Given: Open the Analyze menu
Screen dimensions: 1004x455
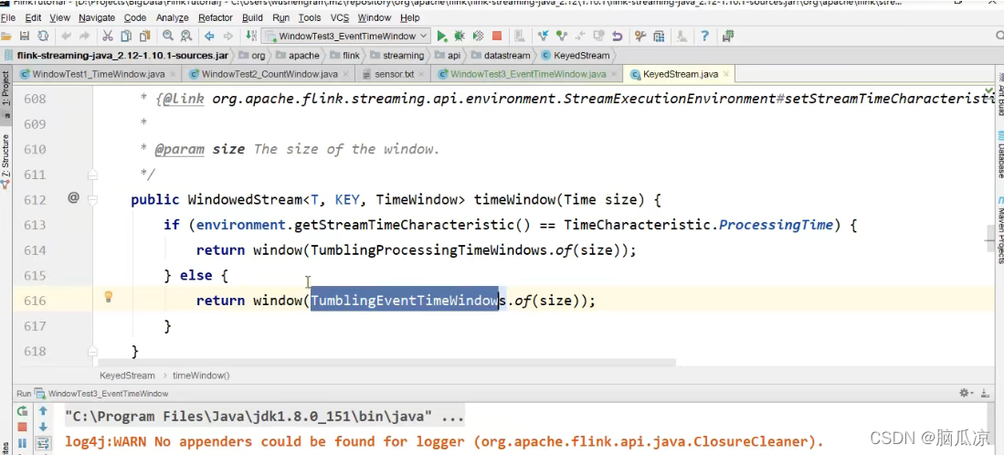Looking at the screenshot, I should coord(173,18).
